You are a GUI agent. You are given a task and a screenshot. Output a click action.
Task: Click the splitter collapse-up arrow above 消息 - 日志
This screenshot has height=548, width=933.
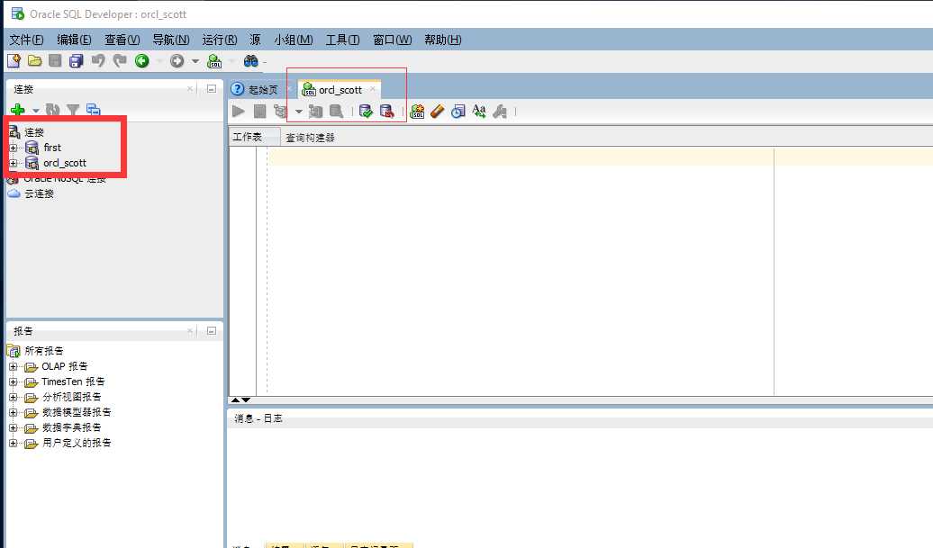tap(235, 400)
